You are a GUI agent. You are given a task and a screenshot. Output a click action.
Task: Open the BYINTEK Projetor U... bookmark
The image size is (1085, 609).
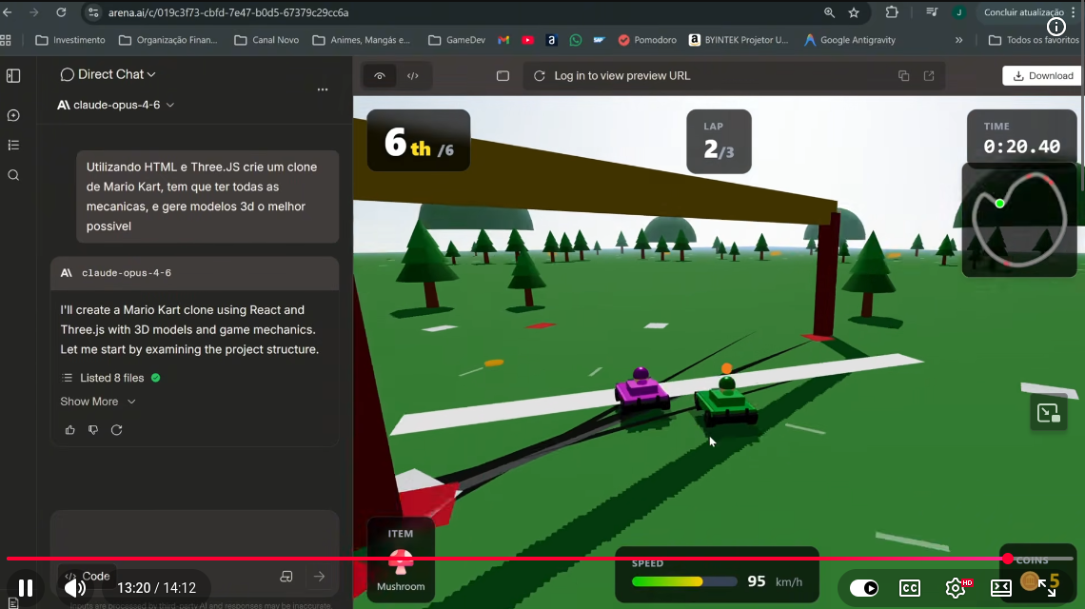point(739,40)
